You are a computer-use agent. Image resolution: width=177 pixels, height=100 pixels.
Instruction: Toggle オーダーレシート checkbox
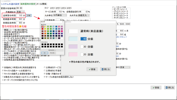pyautogui.click(x=113, y=9)
